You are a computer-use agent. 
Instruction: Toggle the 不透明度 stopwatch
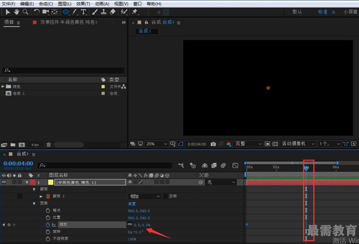coord(48,239)
